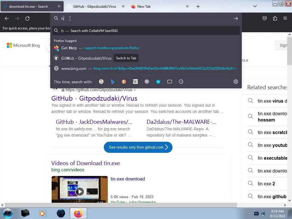Viewport: 292px width, 219px height.
Task: Select related search tin.exe github
Action: [x=267, y=197]
